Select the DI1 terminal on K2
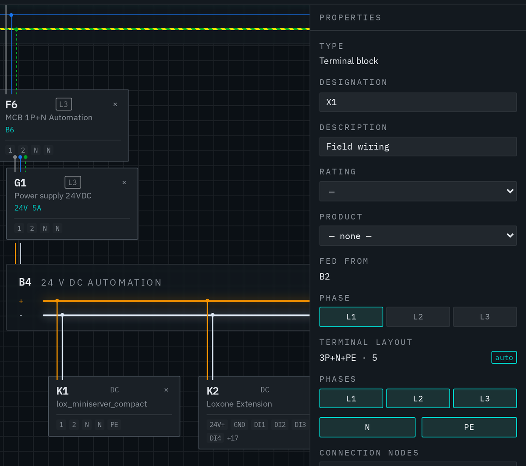The width and height of the screenshot is (526, 466). pos(260,424)
